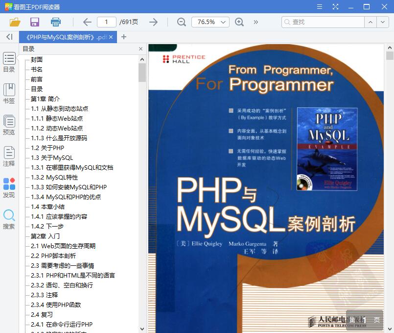This screenshot has height=333, width=394.
Task: Select 2.3.4 使用PHP函数 outline entry
Action: pos(56,305)
